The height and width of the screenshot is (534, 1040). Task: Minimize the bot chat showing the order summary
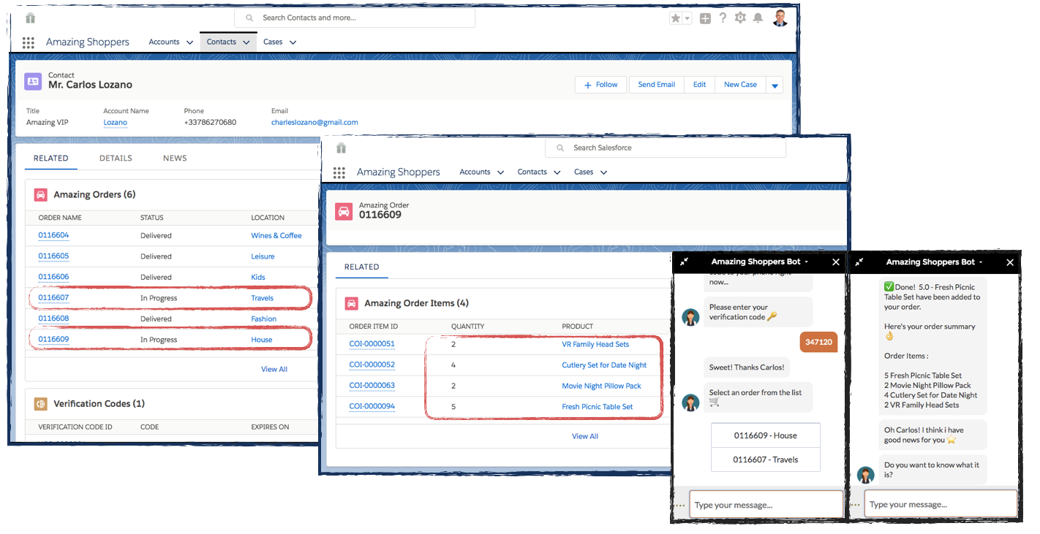[859, 262]
